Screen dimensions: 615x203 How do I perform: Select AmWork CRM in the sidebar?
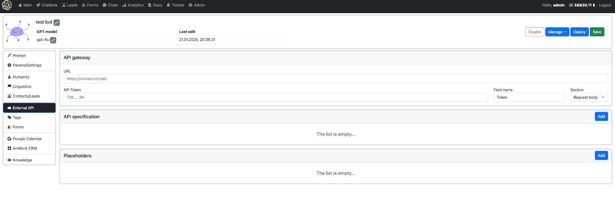pos(29,148)
